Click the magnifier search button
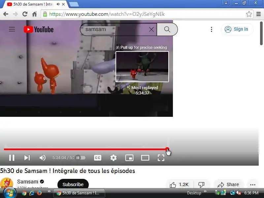264x198 pixels. click(167, 29)
